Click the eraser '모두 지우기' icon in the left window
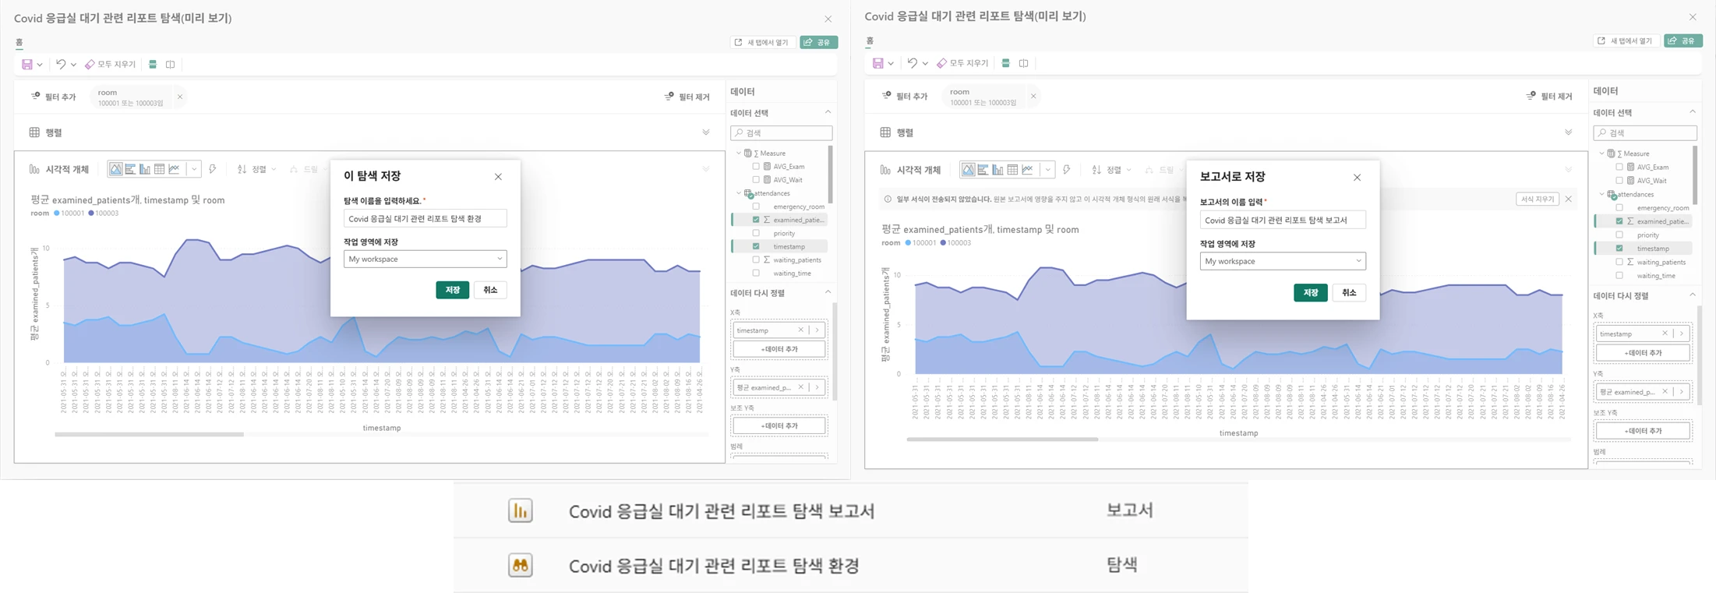This screenshot has height=593, width=1716. (x=90, y=65)
